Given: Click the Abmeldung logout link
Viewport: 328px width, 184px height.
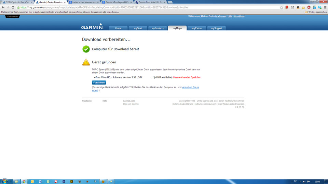Looking at the screenshot, I should click(x=239, y=16).
